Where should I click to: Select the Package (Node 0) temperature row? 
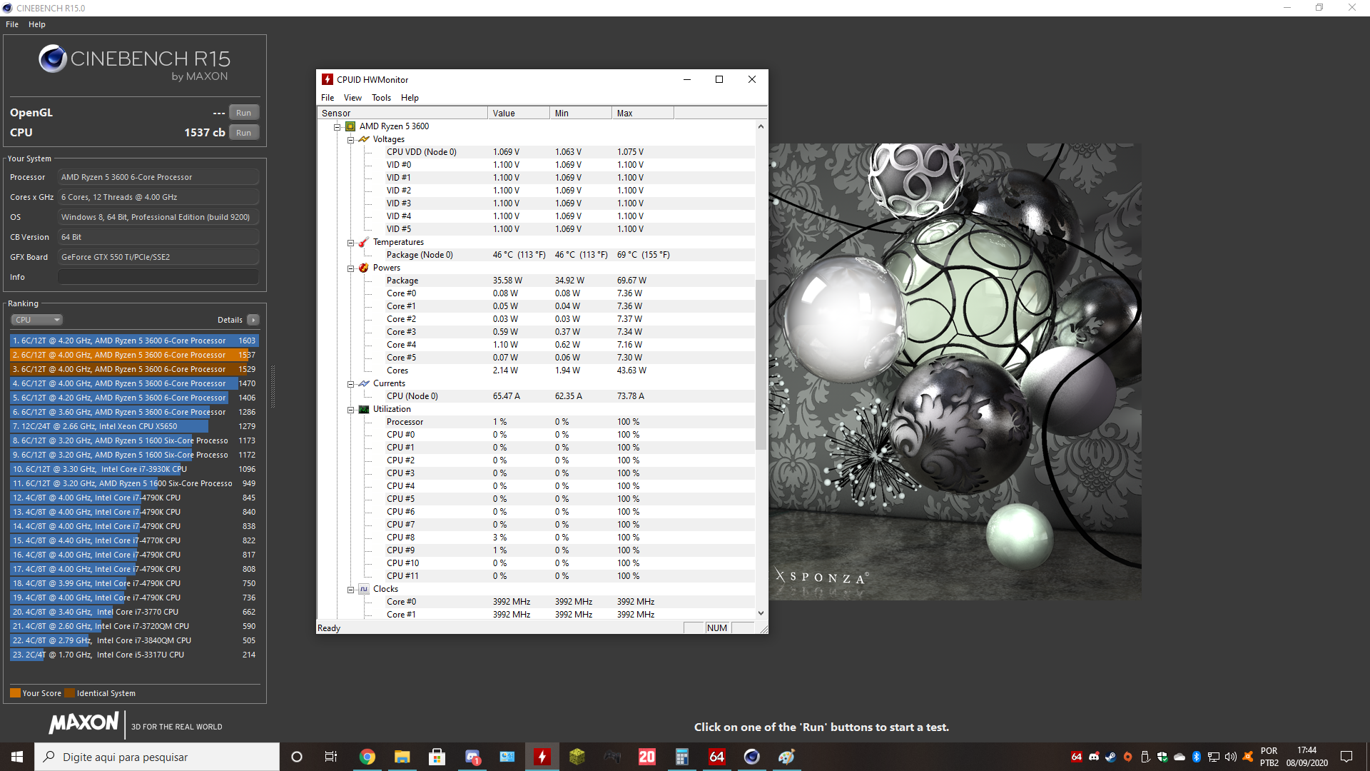click(x=536, y=255)
